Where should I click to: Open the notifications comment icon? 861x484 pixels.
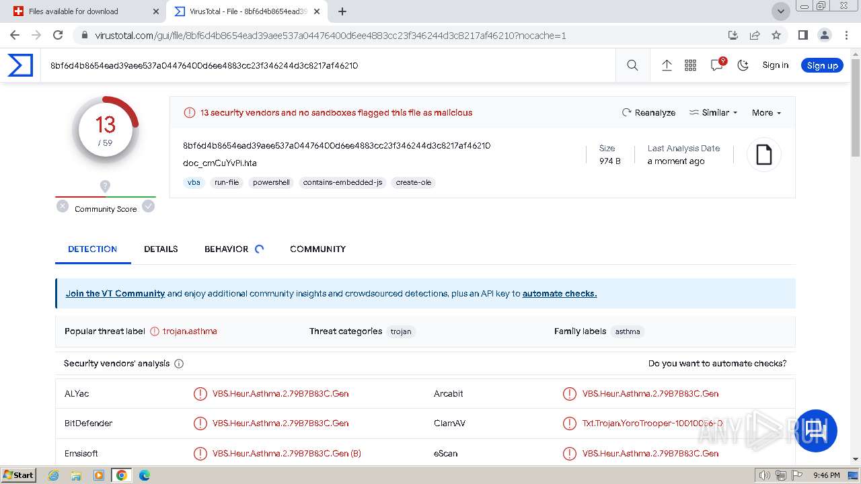coord(717,65)
